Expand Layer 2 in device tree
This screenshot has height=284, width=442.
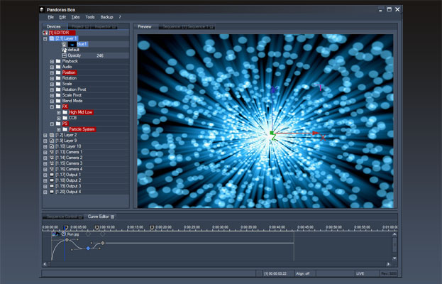tap(45, 135)
